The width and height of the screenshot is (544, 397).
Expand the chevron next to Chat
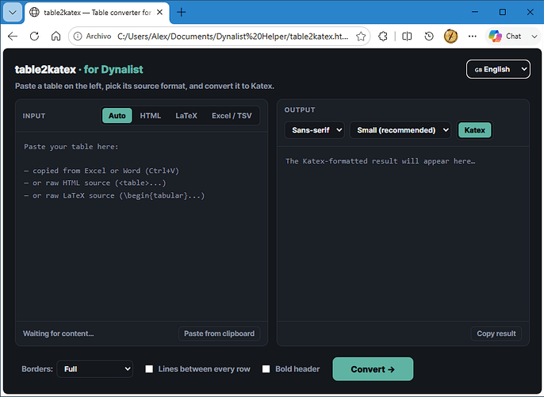point(534,36)
